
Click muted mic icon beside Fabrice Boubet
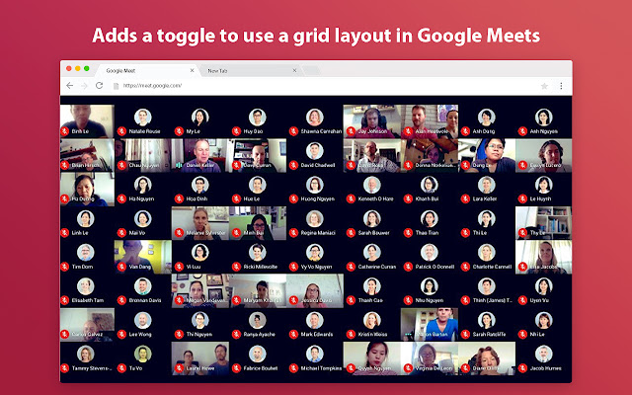pyautogui.click(x=236, y=368)
